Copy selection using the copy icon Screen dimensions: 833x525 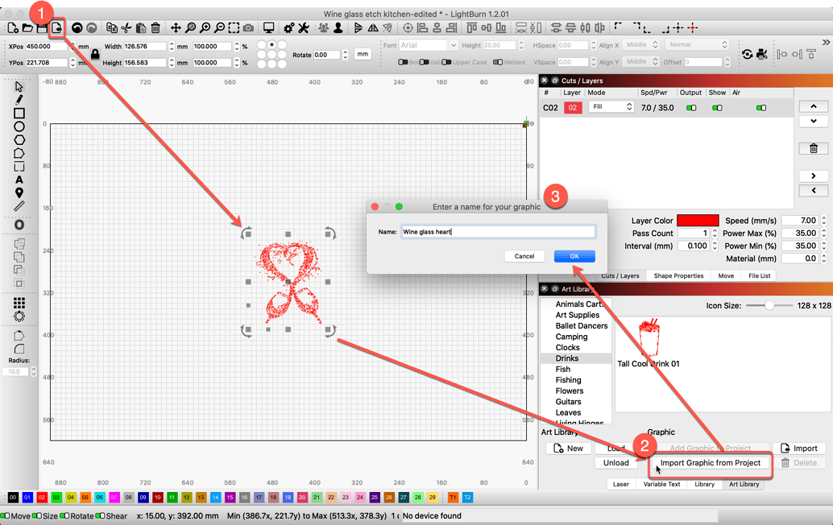point(111,28)
